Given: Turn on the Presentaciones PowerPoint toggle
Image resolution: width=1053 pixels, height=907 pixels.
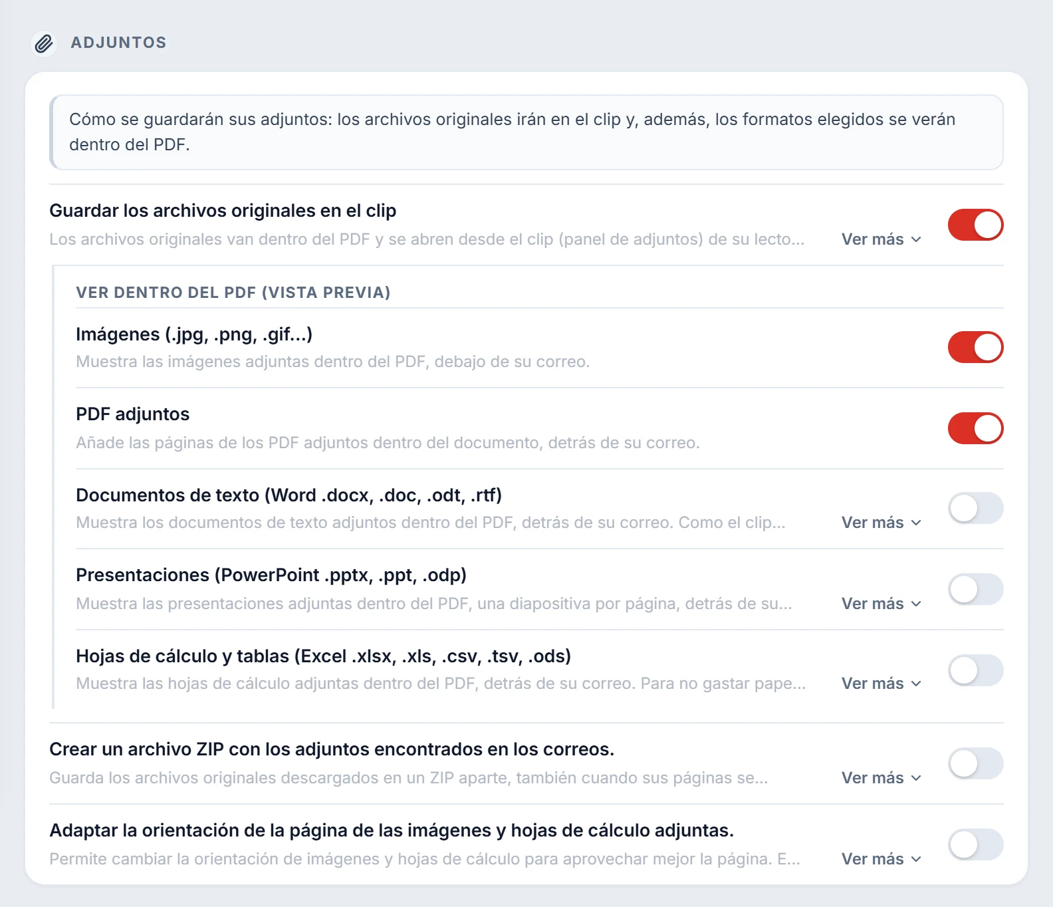Looking at the screenshot, I should coord(975,589).
